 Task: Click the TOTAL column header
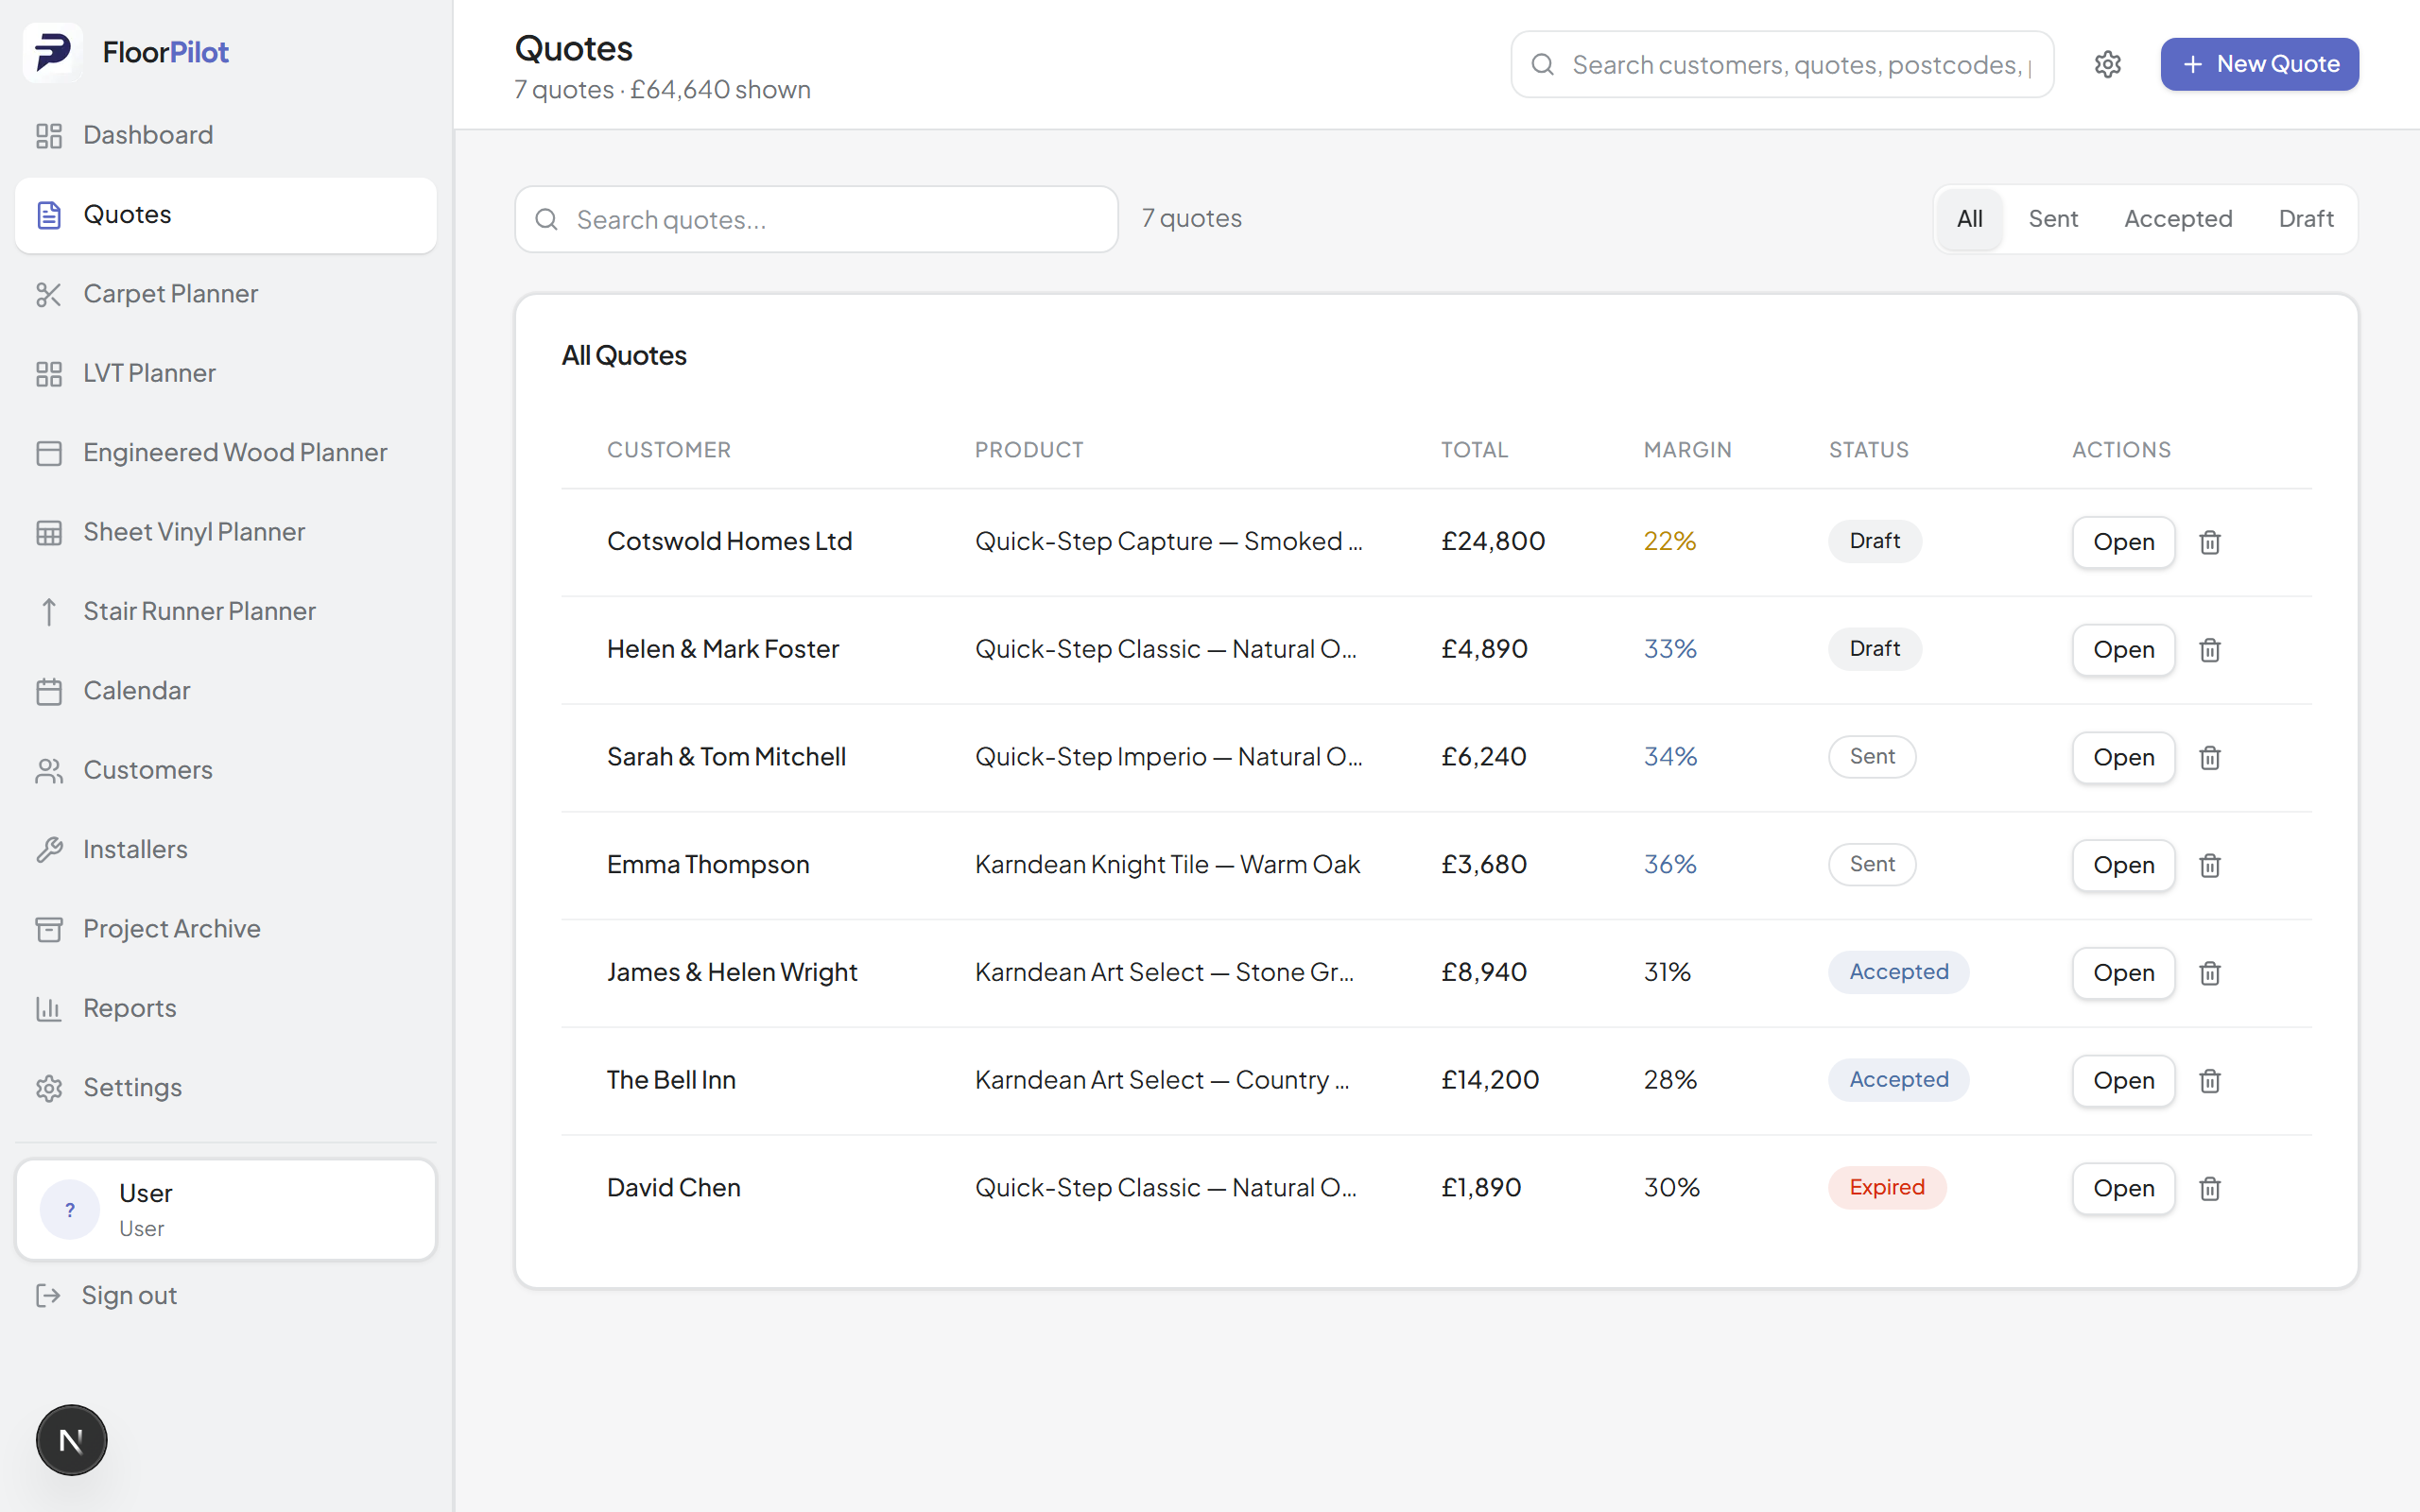(x=1474, y=450)
